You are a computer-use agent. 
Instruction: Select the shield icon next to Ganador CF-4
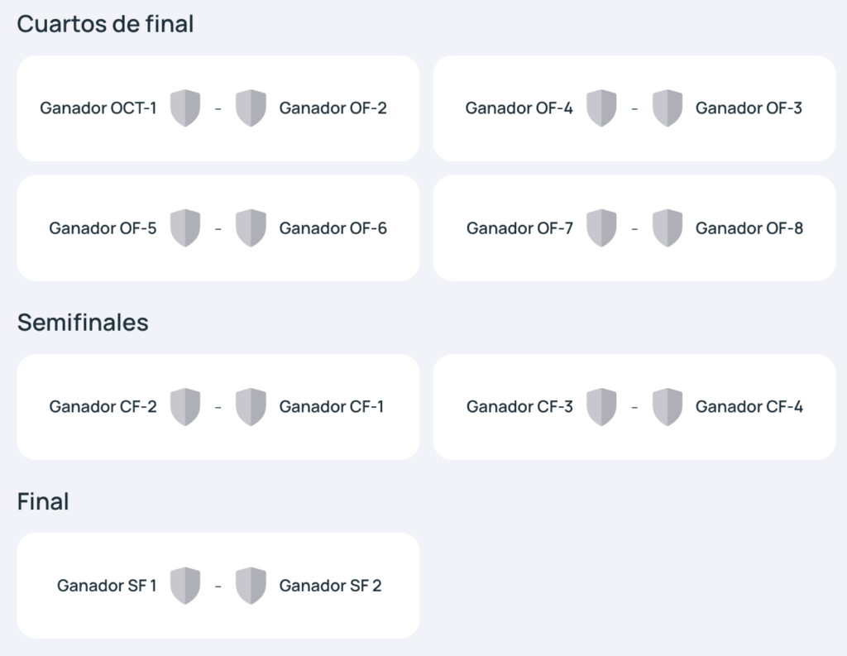tap(668, 407)
